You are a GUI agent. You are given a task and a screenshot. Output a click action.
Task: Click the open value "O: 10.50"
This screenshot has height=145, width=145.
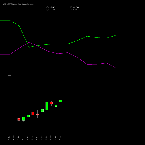click(x=51, y=10)
